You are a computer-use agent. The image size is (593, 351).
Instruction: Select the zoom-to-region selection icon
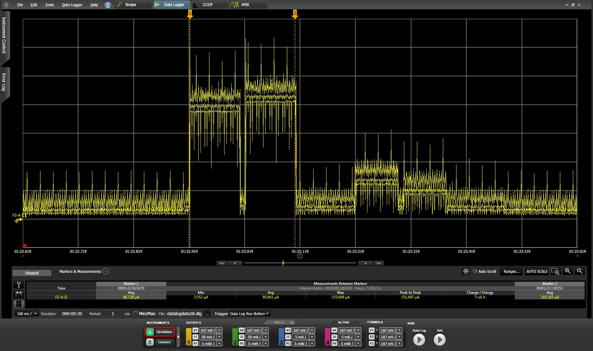coord(555,272)
